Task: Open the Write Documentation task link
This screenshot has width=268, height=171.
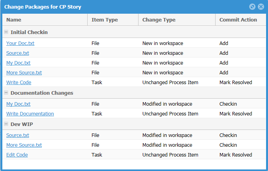Action: pyautogui.click(x=30, y=114)
